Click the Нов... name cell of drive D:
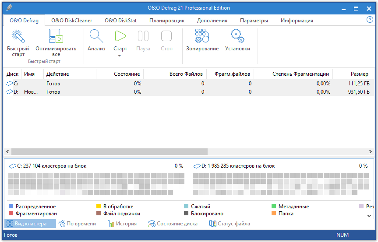The image size is (378, 242). 31,92
